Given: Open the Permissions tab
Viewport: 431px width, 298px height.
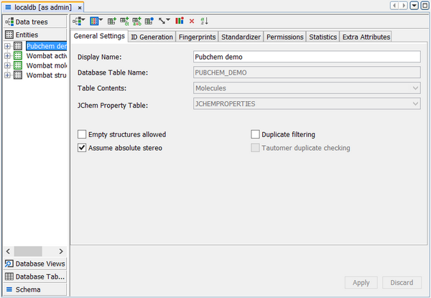Looking at the screenshot, I should 284,37.
